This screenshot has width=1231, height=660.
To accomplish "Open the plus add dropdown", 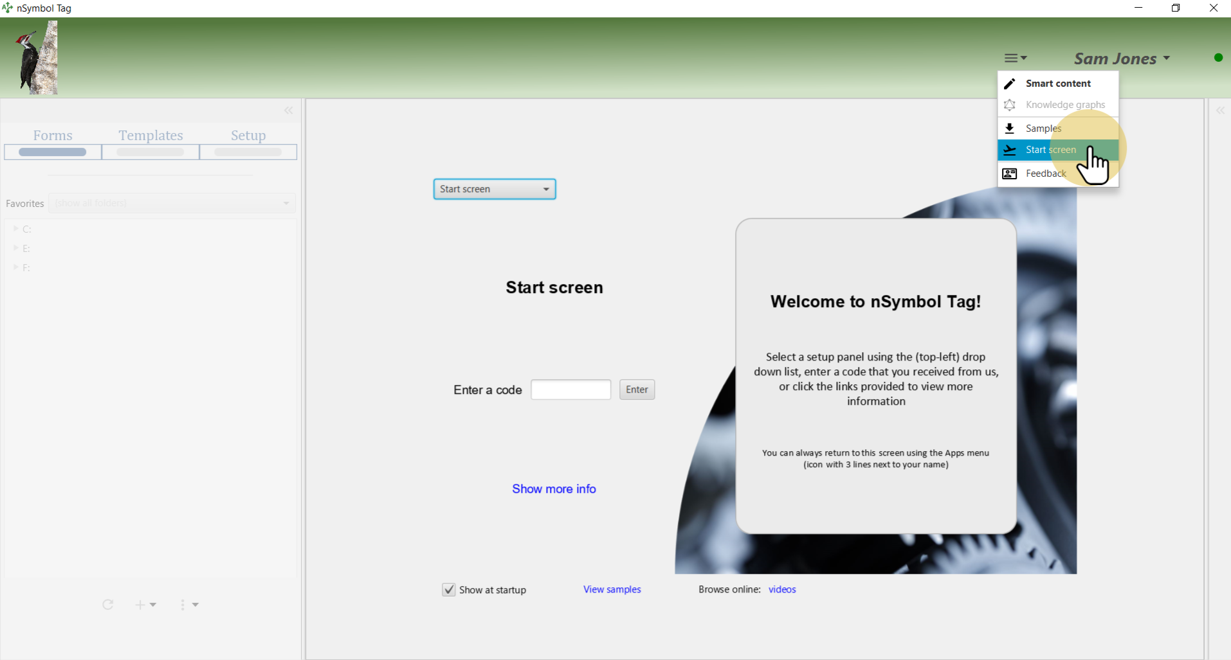I will tap(145, 605).
